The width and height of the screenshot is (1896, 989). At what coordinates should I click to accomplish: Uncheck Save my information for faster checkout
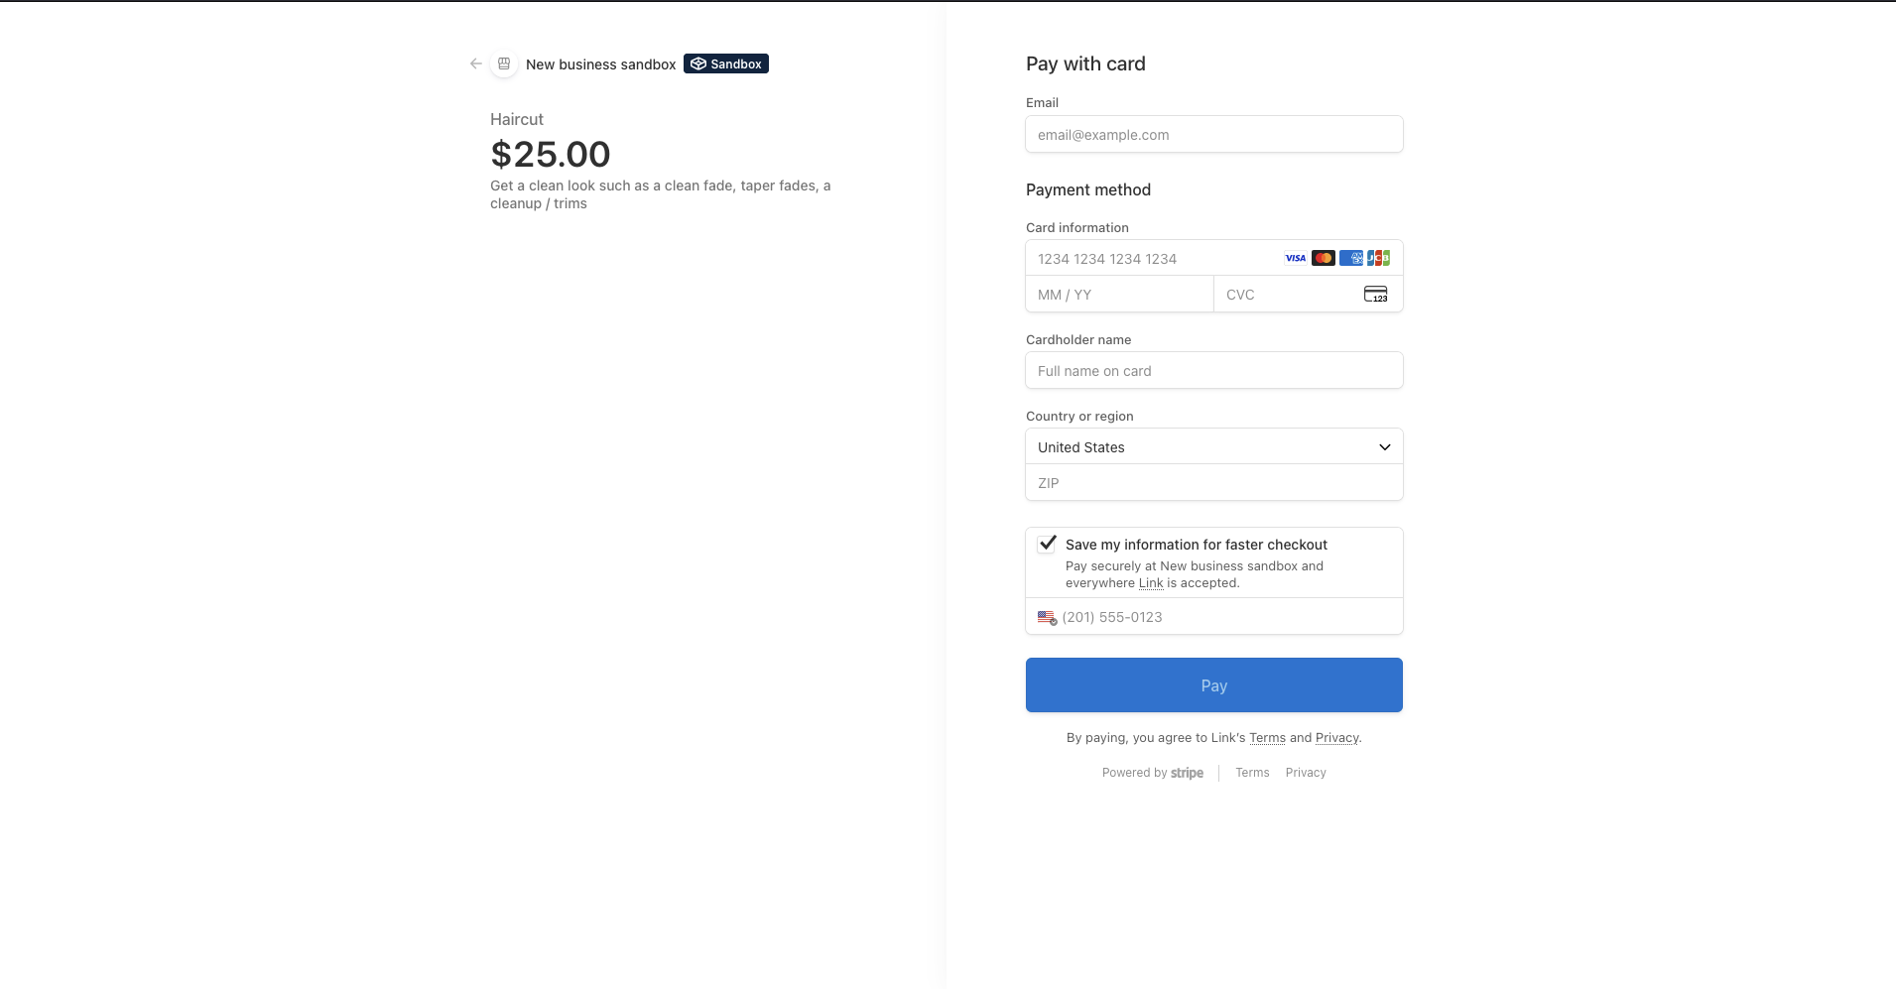tap(1048, 544)
